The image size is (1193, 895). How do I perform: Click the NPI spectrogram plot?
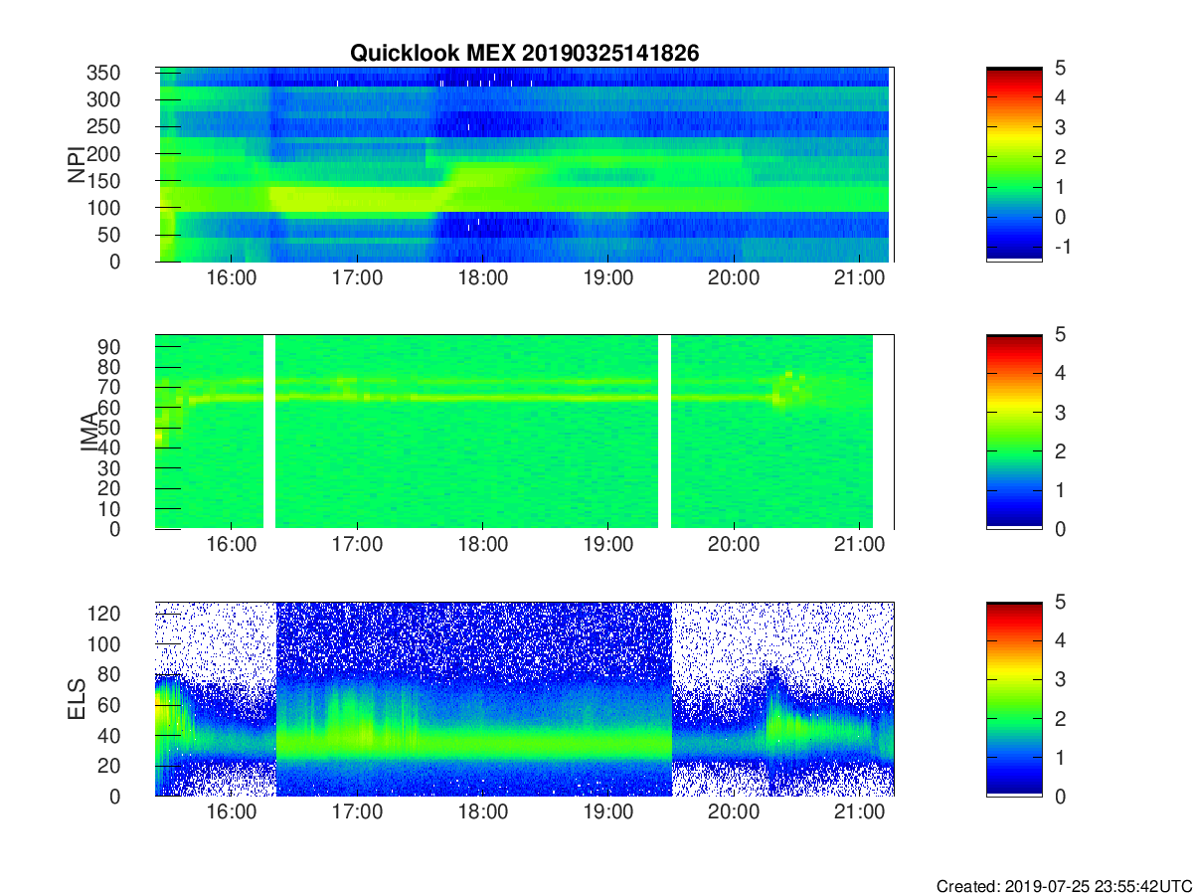coord(524,164)
